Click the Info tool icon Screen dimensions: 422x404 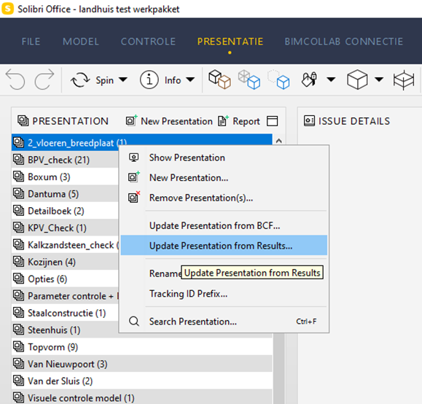coord(149,79)
